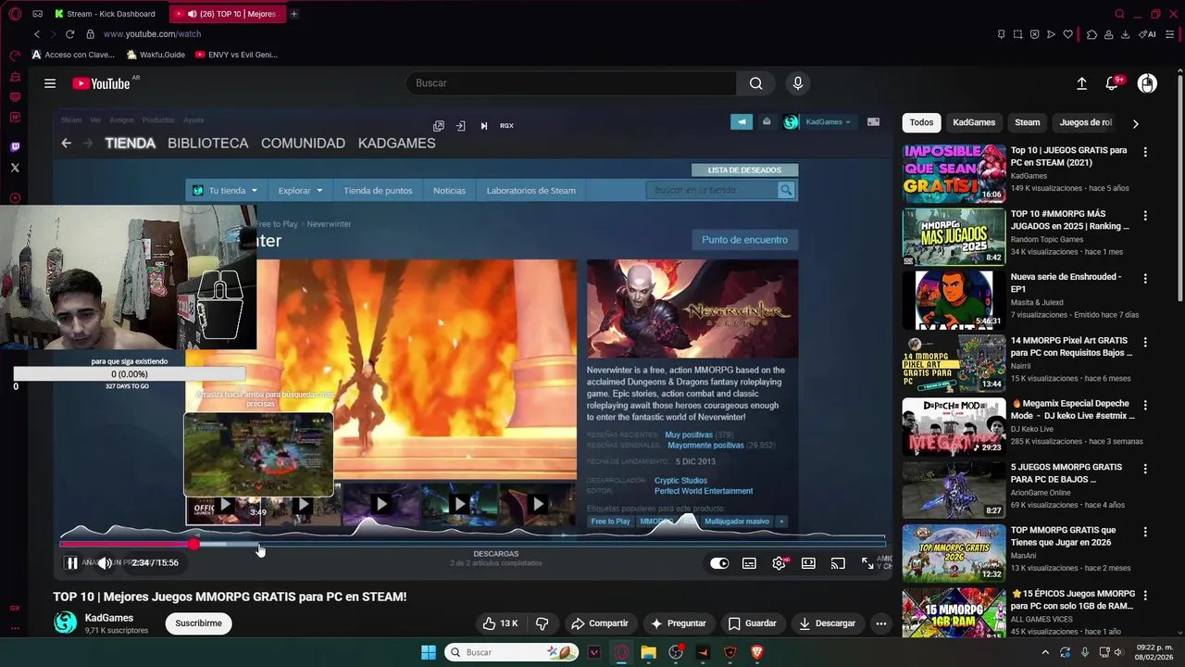Viewport: 1185px width, 667px height.
Task: Open options for Enshrouded EP1 video
Action: [1145, 279]
